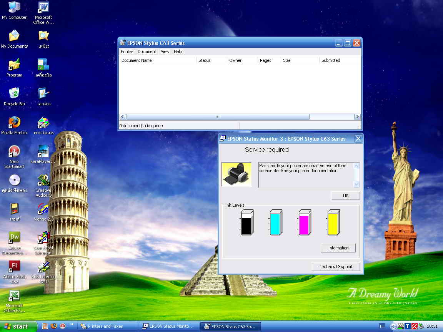Open the View menu
Screen dimensions: 443x332
pos(165,51)
